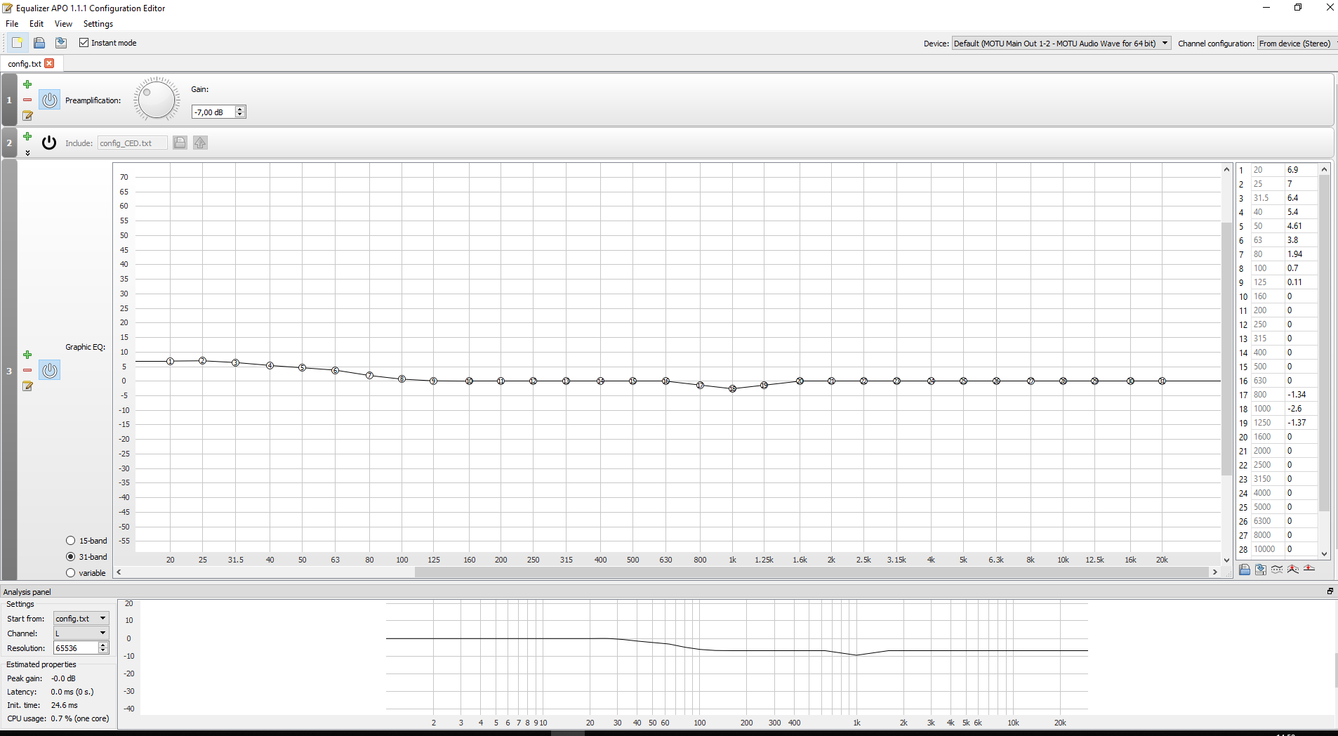
Task: Invert the graphic EQ response
Action: click(x=1277, y=570)
